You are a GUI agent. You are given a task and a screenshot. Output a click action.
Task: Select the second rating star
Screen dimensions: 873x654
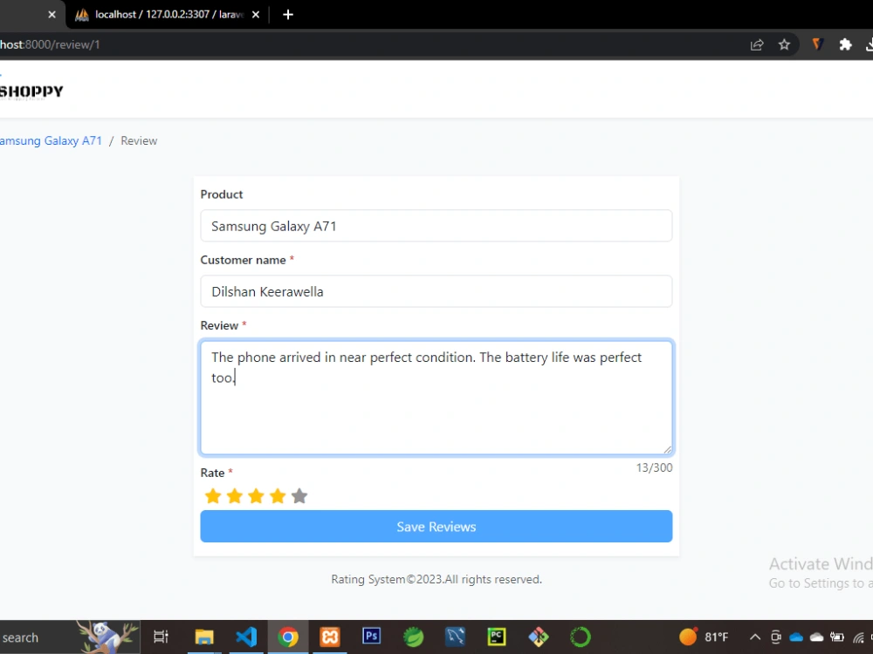point(234,495)
